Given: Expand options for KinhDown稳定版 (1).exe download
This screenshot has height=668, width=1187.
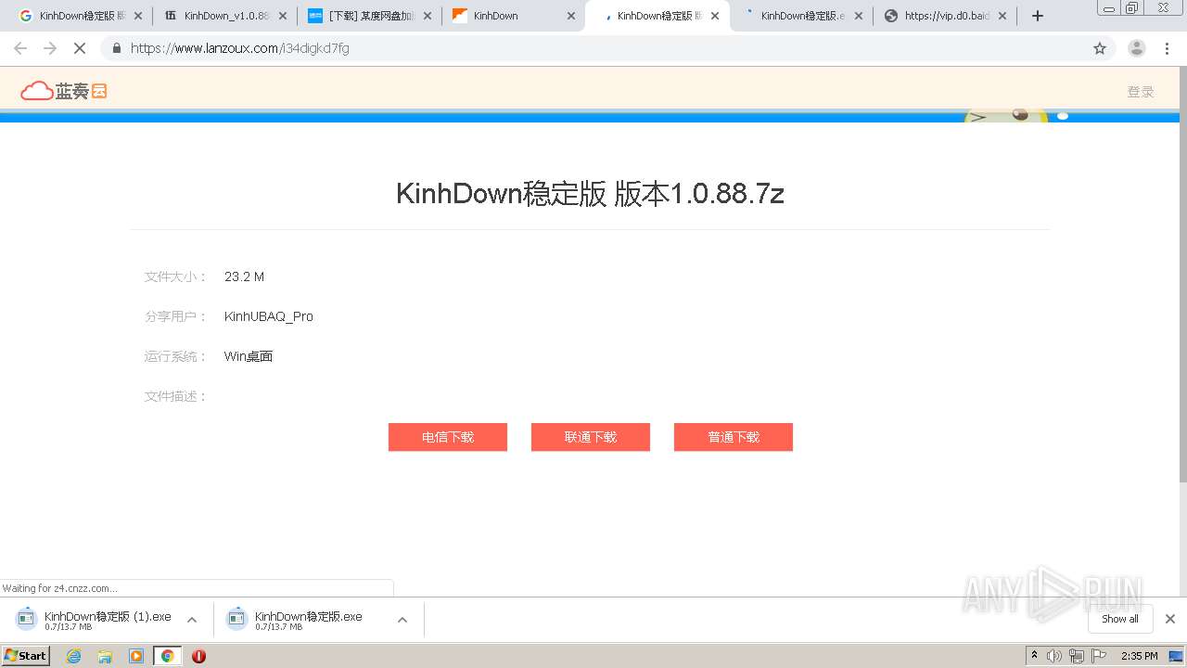Looking at the screenshot, I should [192, 620].
